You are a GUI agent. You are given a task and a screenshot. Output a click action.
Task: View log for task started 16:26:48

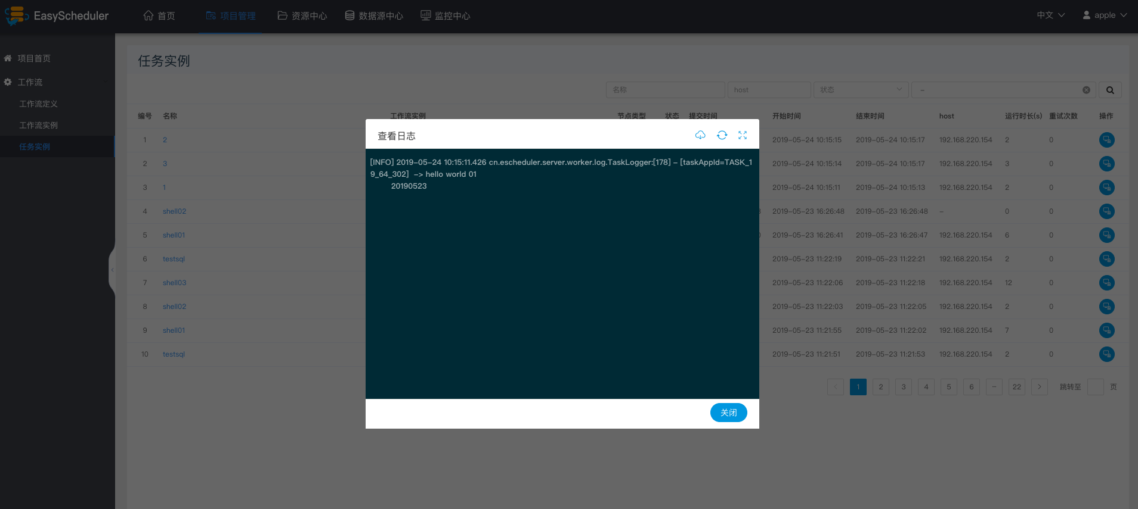pos(1106,211)
